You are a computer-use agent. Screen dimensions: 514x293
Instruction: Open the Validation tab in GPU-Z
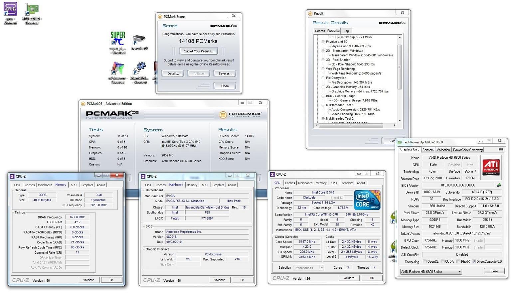[443, 150]
